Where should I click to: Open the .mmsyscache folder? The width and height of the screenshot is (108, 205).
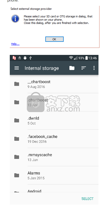tap(54, 157)
